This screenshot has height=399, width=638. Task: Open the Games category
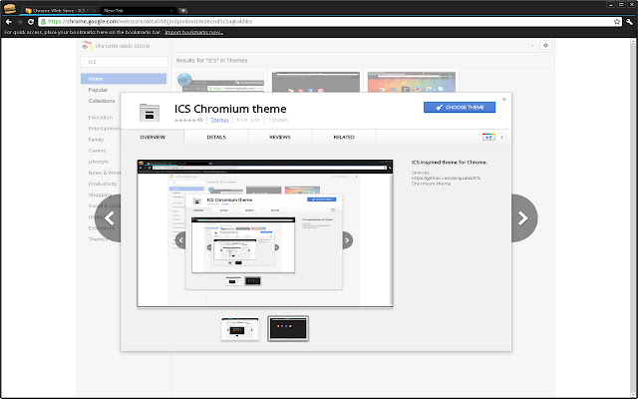pyautogui.click(x=97, y=151)
